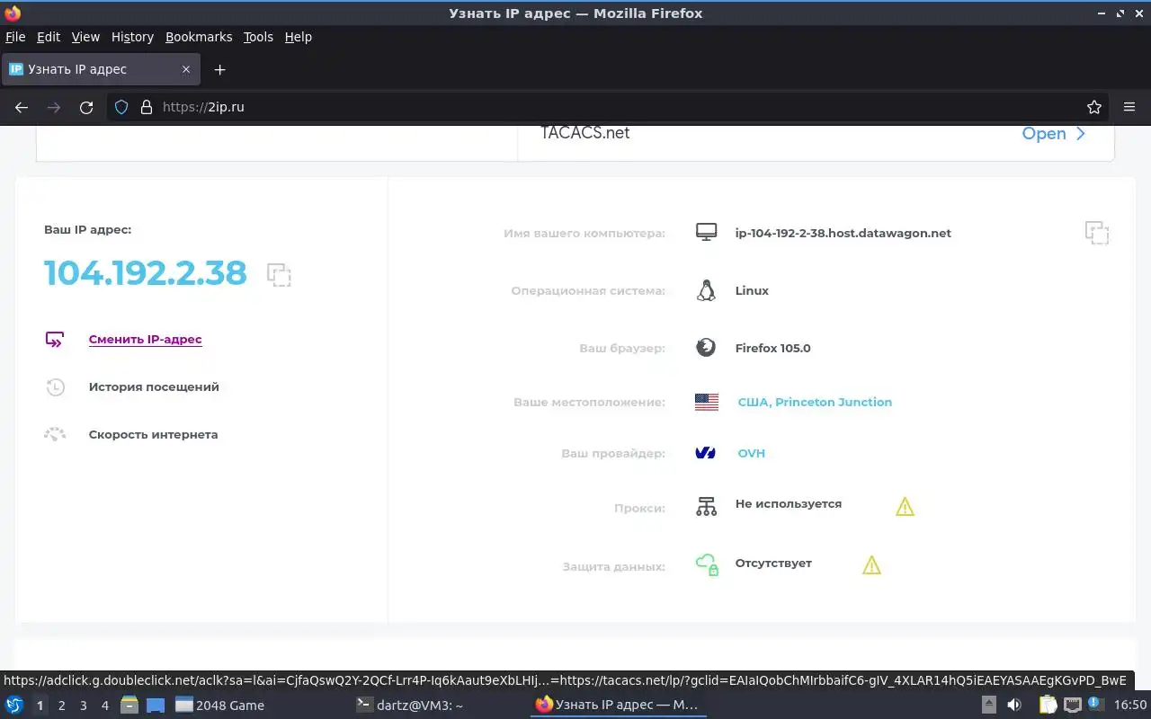Bookmark this page with the star
This screenshot has height=719, width=1151.
[1094, 107]
